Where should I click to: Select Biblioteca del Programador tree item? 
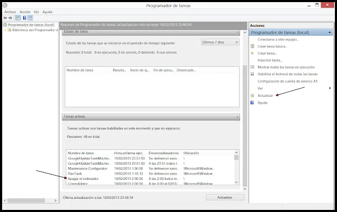[35, 30]
